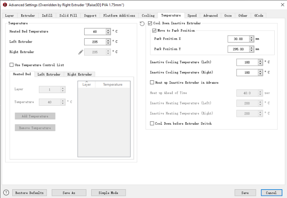Increase Heated Bed Temperature with up arrow
Image resolution: width=287 pixels, height=198 pixels.
click(108, 30)
